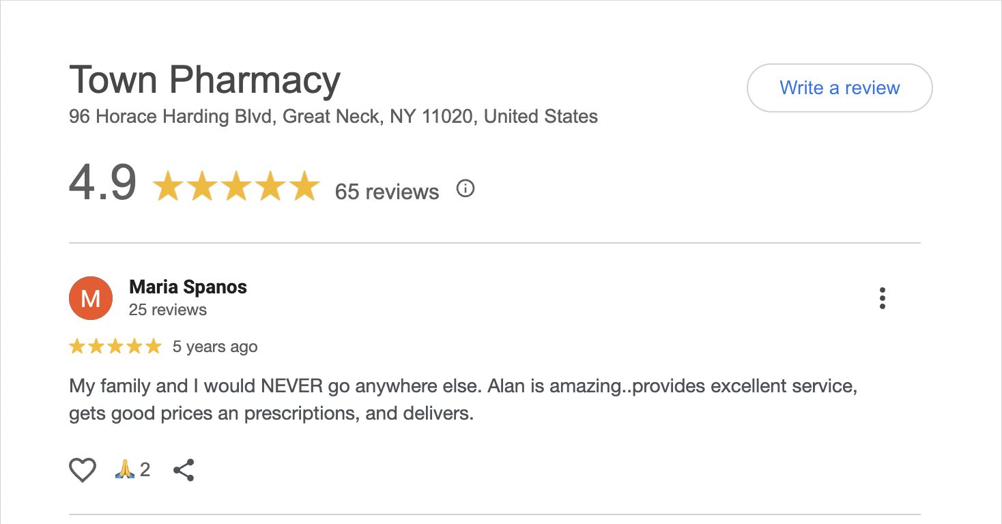Like the review with the heart icon
Screen dimensions: 1002x524
(x=83, y=470)
